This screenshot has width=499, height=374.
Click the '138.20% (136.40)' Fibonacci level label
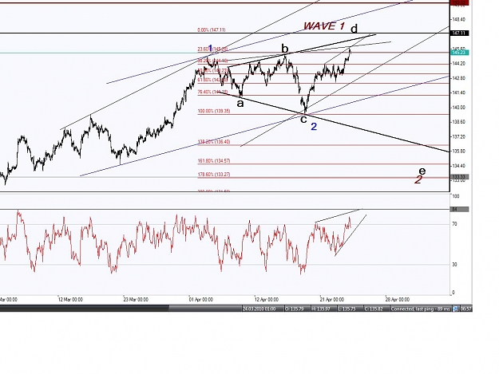pyautogui.click(x=214, y=142)
